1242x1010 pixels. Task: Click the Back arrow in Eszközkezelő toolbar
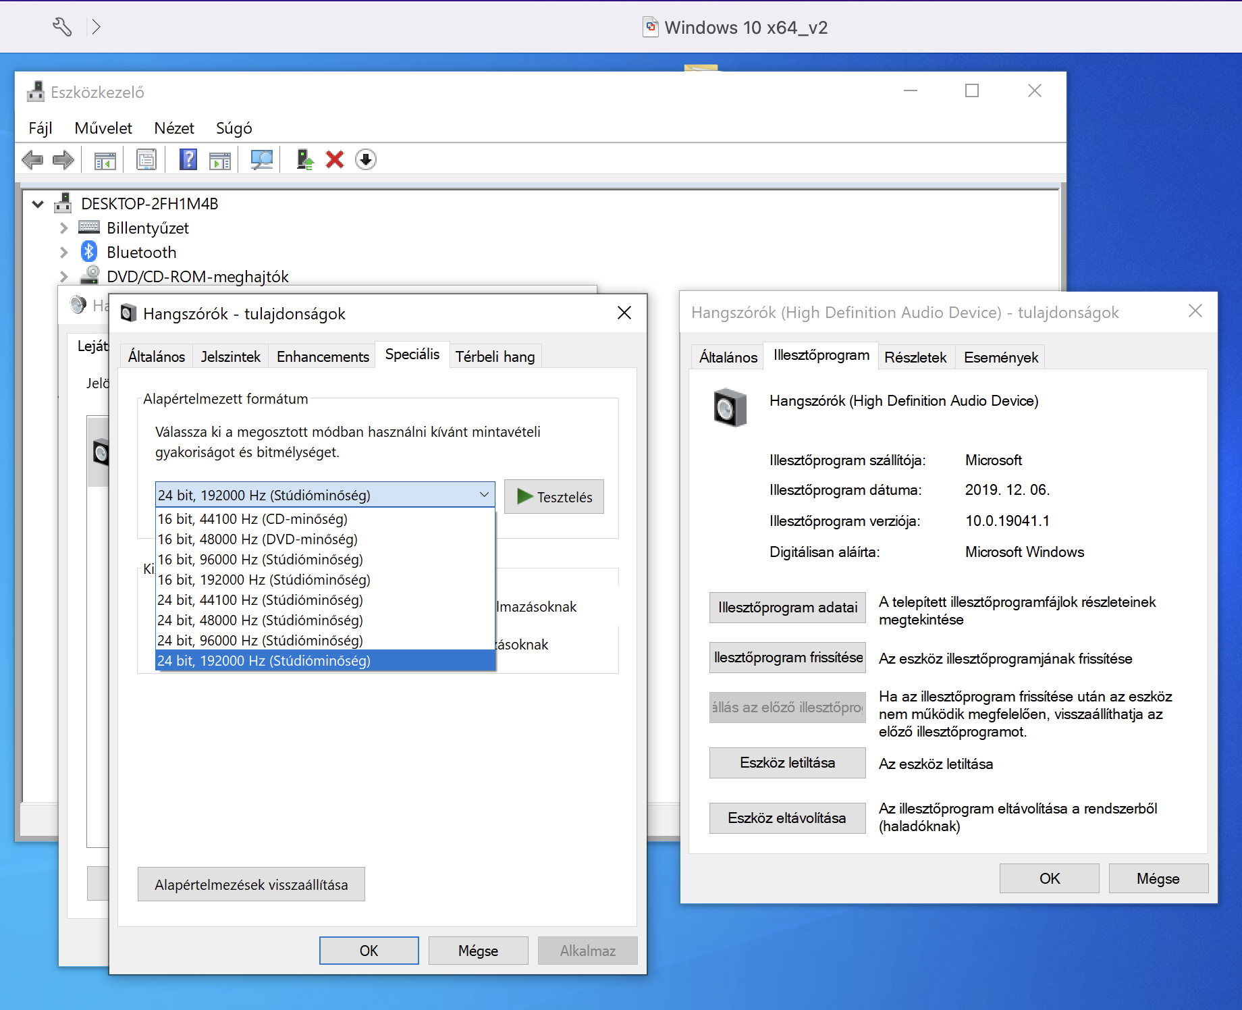32,160
